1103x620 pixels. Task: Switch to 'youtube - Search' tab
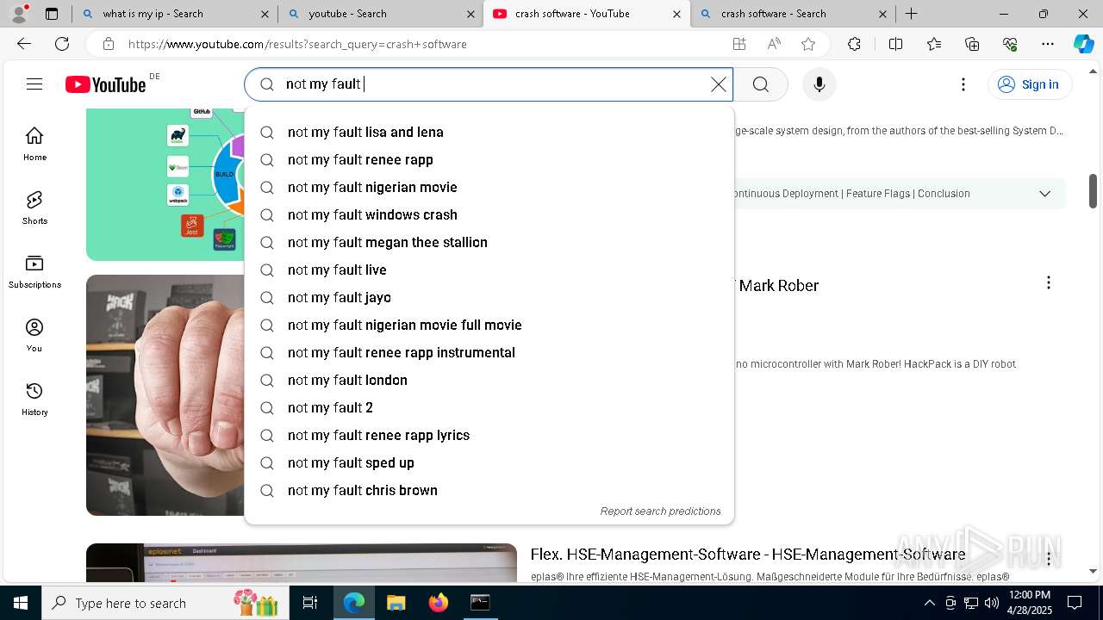pyautogui.click(x=380, y=14)
